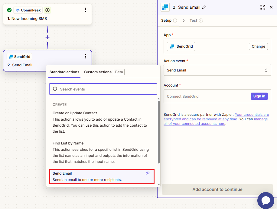Image resolution: width=277 pixels, height=209 pixels.
Task: Open the chat support bubble
Action: pos(266,200)
